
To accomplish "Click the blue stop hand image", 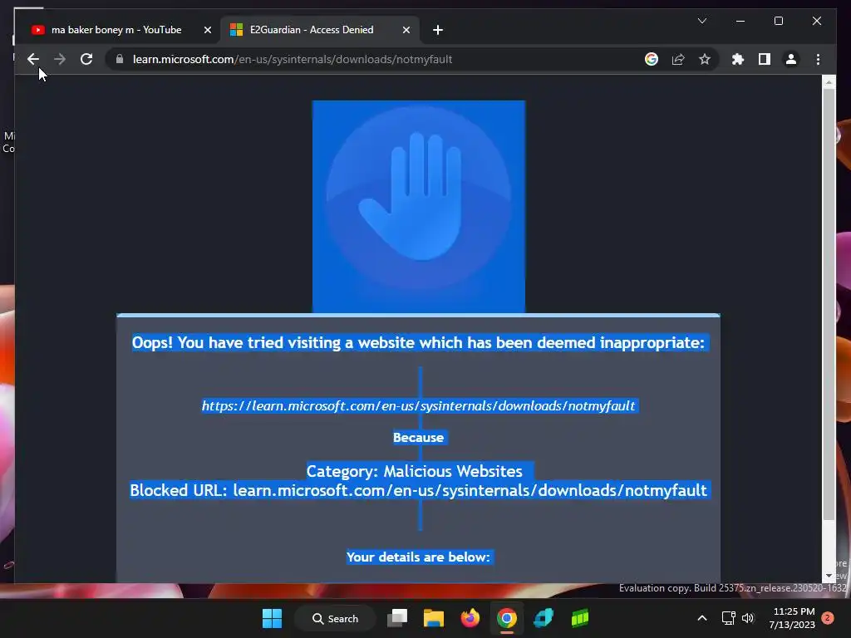I will pyautogui.click(x=419, y=207).
